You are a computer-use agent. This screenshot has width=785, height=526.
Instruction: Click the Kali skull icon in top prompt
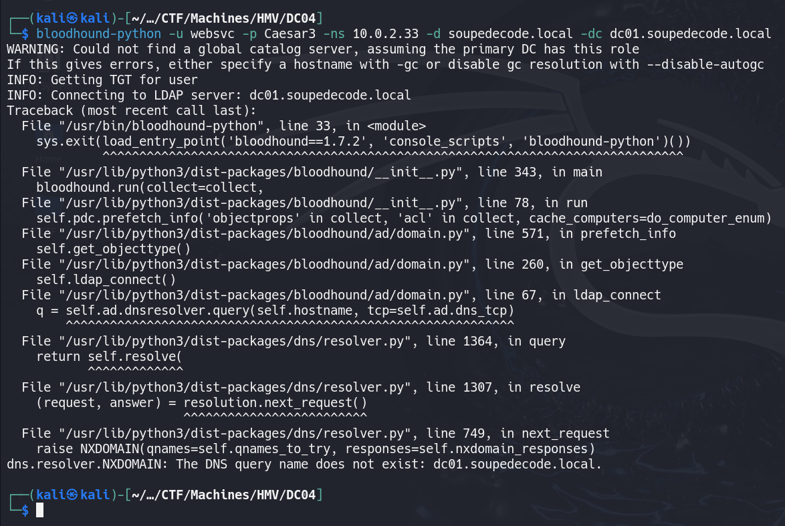[72, 18]
